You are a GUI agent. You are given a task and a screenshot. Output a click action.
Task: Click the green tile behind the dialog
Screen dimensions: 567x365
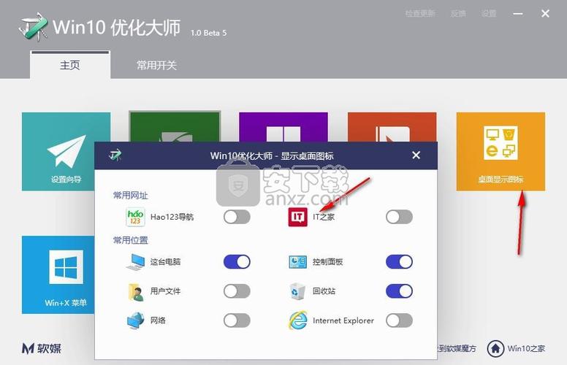pos(175,126)
